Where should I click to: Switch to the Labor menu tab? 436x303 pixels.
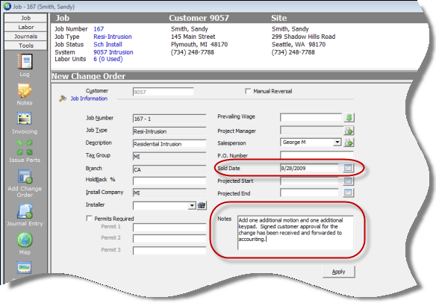(x=26, y=28)
